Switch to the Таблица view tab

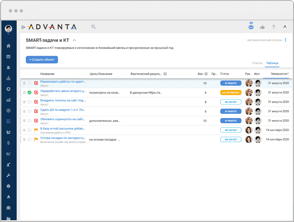pyautogui.click(x=272, y=63)
